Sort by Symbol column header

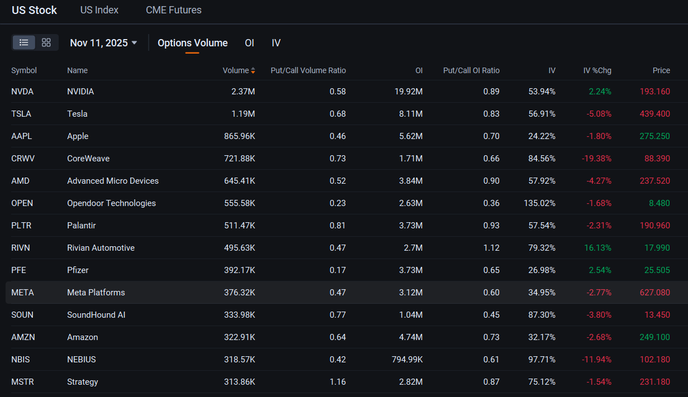click(x=24, y=70)
